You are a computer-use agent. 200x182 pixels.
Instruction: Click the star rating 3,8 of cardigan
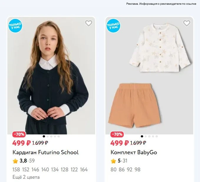24,161
